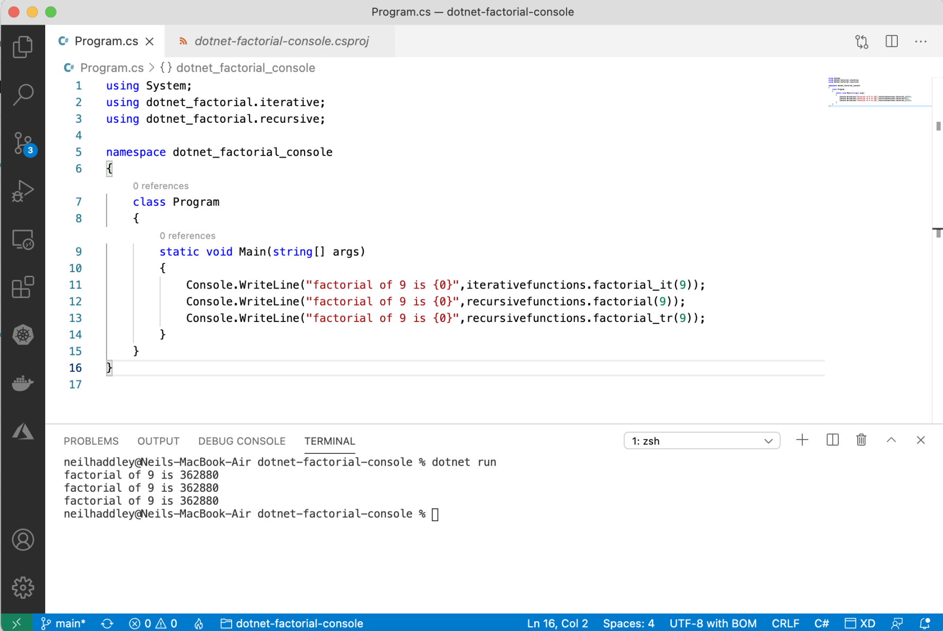Split the editor to the right
Image resolution: width=943 pixels, height=631 pixels.
[x=892, y=41]
